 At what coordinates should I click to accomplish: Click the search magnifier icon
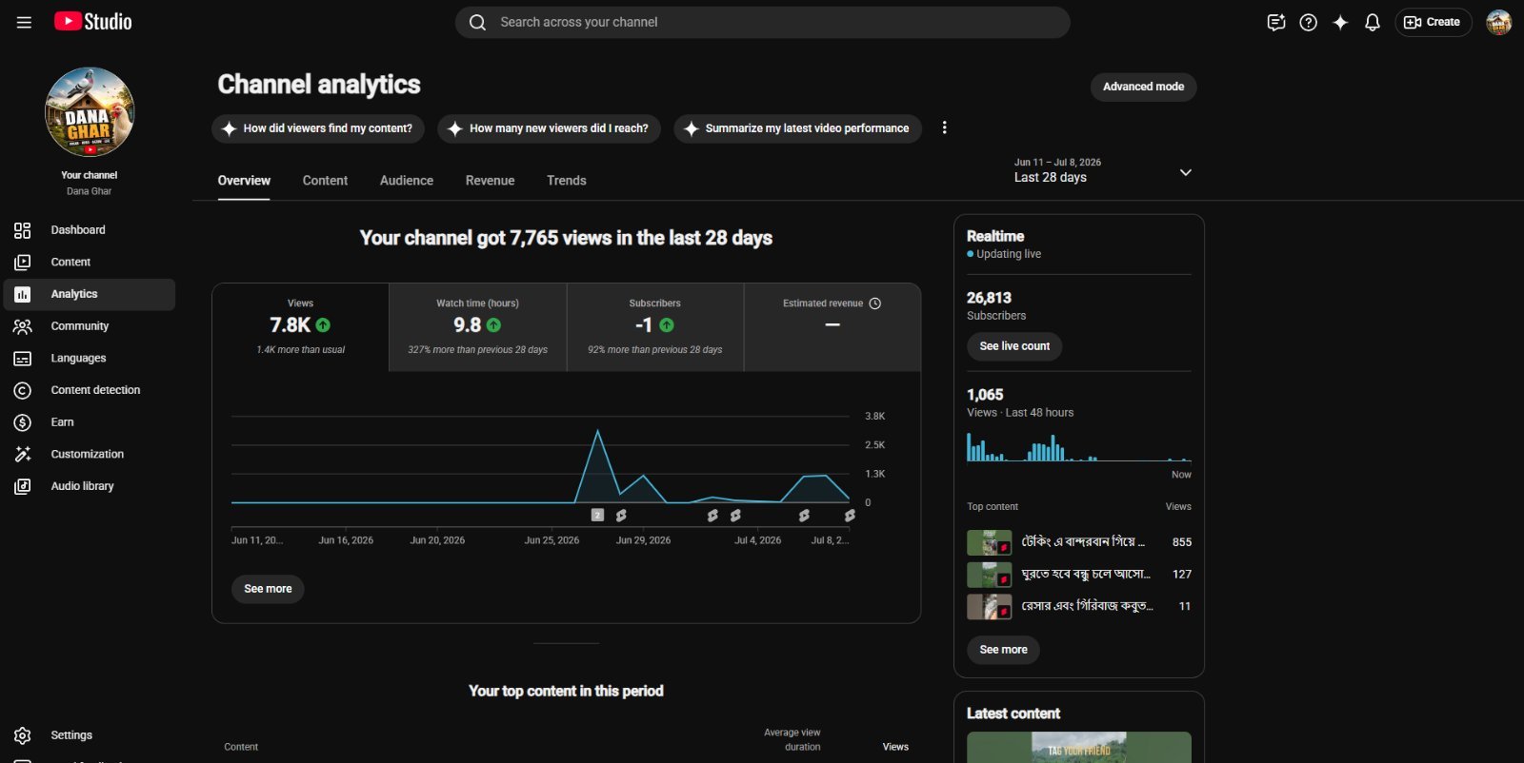click(x=478, y=22)
